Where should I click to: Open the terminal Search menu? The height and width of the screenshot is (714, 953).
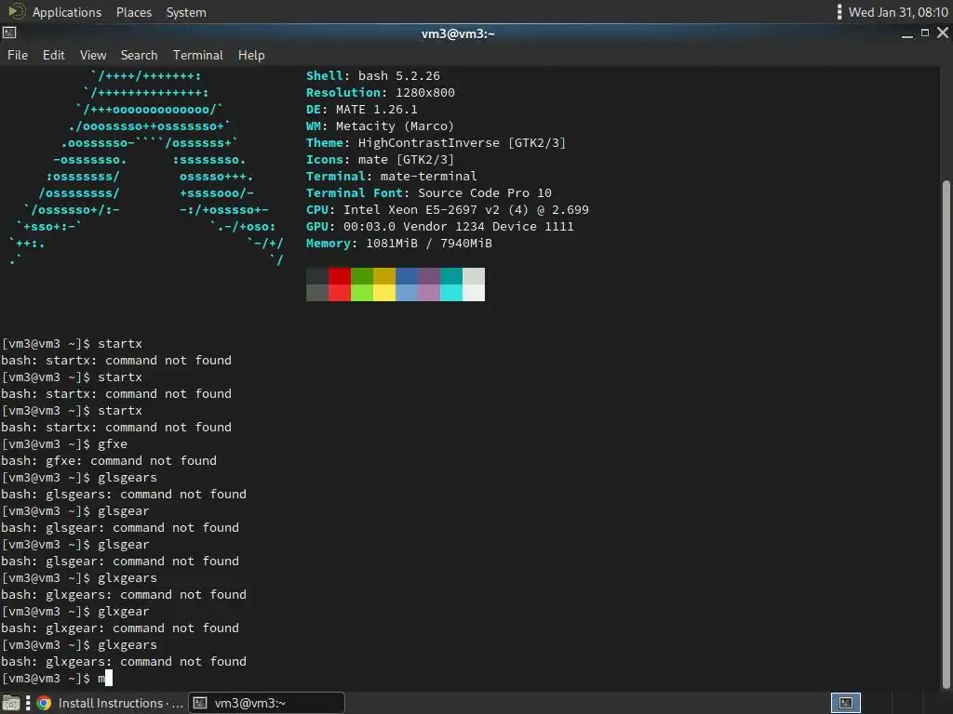[x=140, y=55]
